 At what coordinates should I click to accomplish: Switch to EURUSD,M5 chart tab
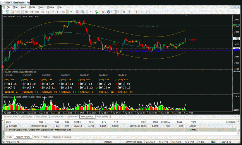(x=26, y=116)
